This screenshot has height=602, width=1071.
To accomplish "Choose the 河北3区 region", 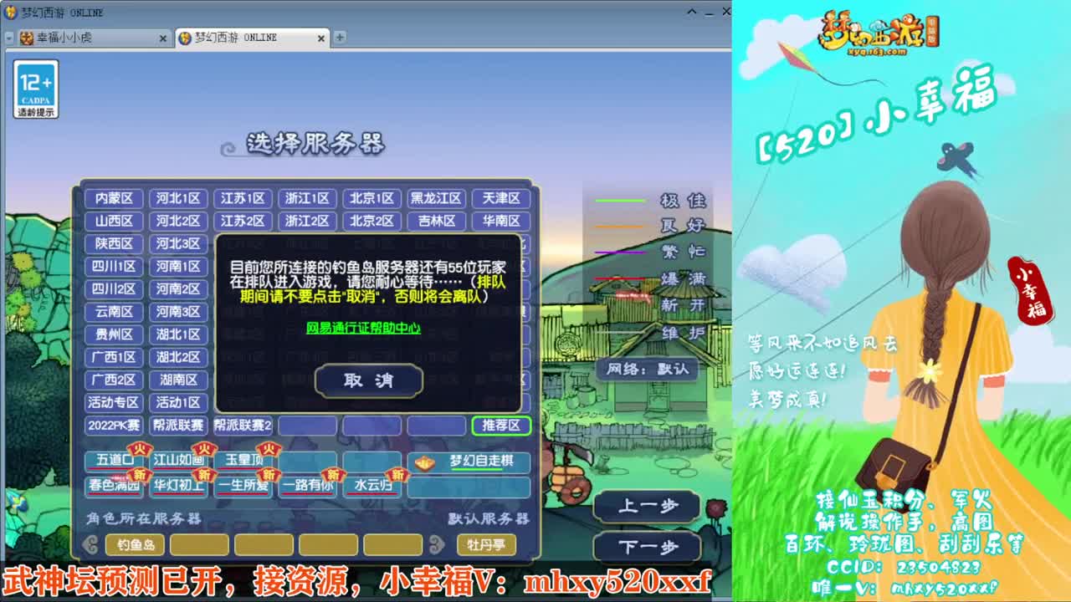I will 178,243.
